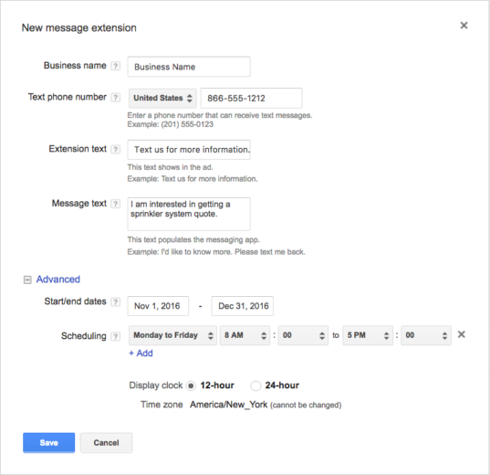Open help icon beside Business name
The image size is (490, 475).
click(x=116, y=66)
